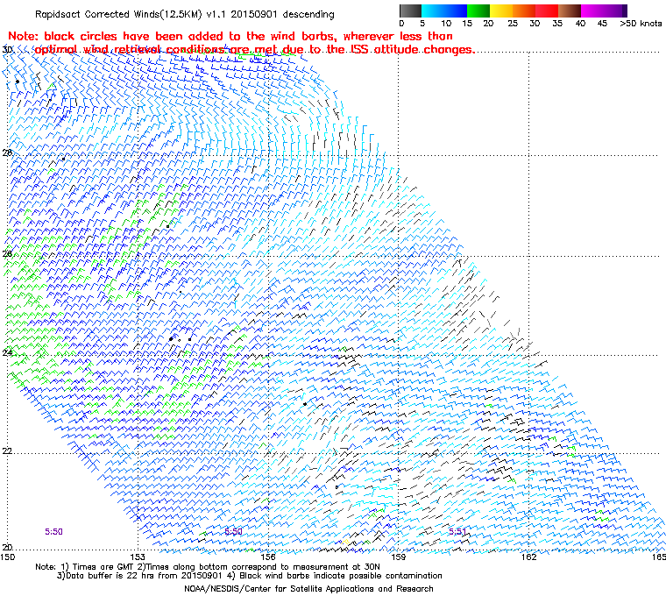This screenshot has height=603, width=666.
Task: Click the longitude axis label '156'
Action: click(268, 557)
